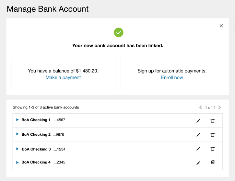Expand BoA Checking 2 details triangle

tap(18, 134)
